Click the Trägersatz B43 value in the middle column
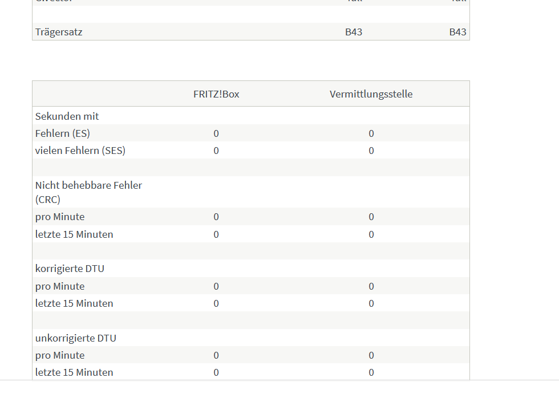The height and width of the screenshot is (402, 559). (354, 32)
